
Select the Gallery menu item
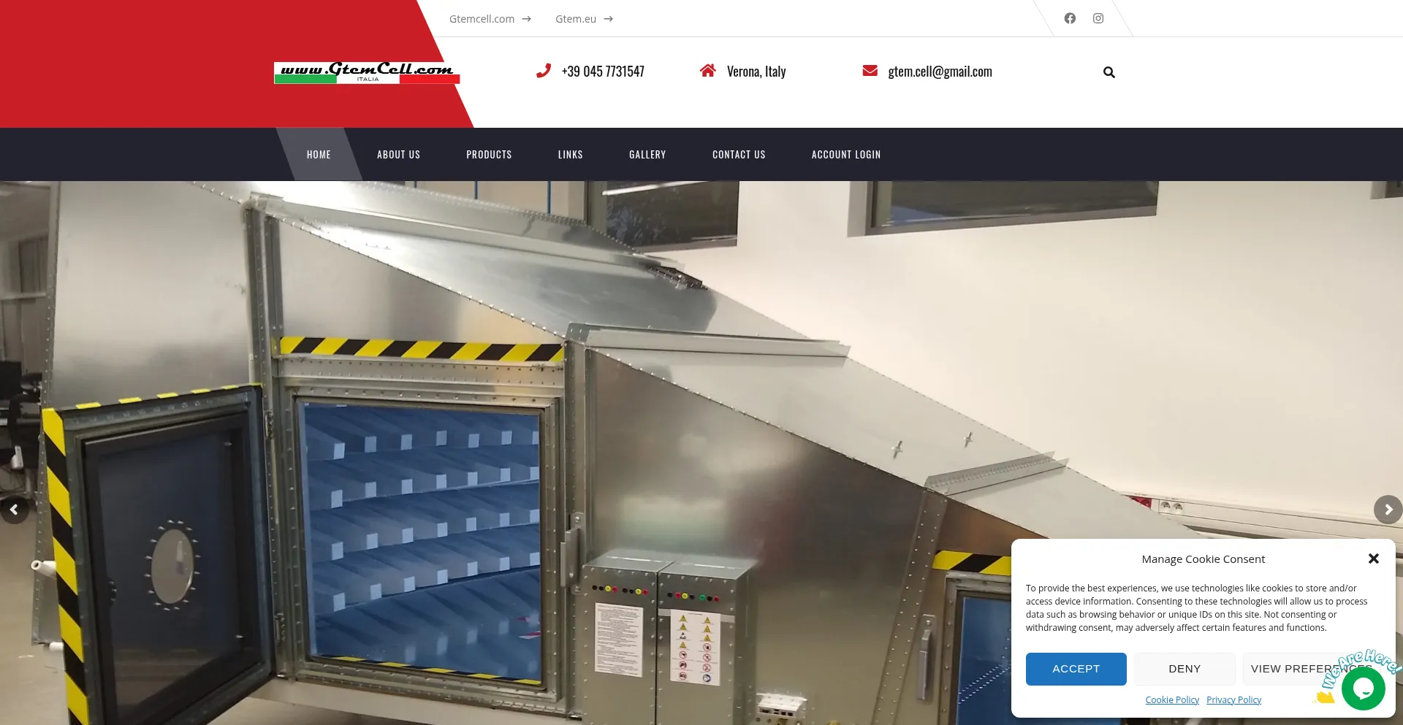647,155
